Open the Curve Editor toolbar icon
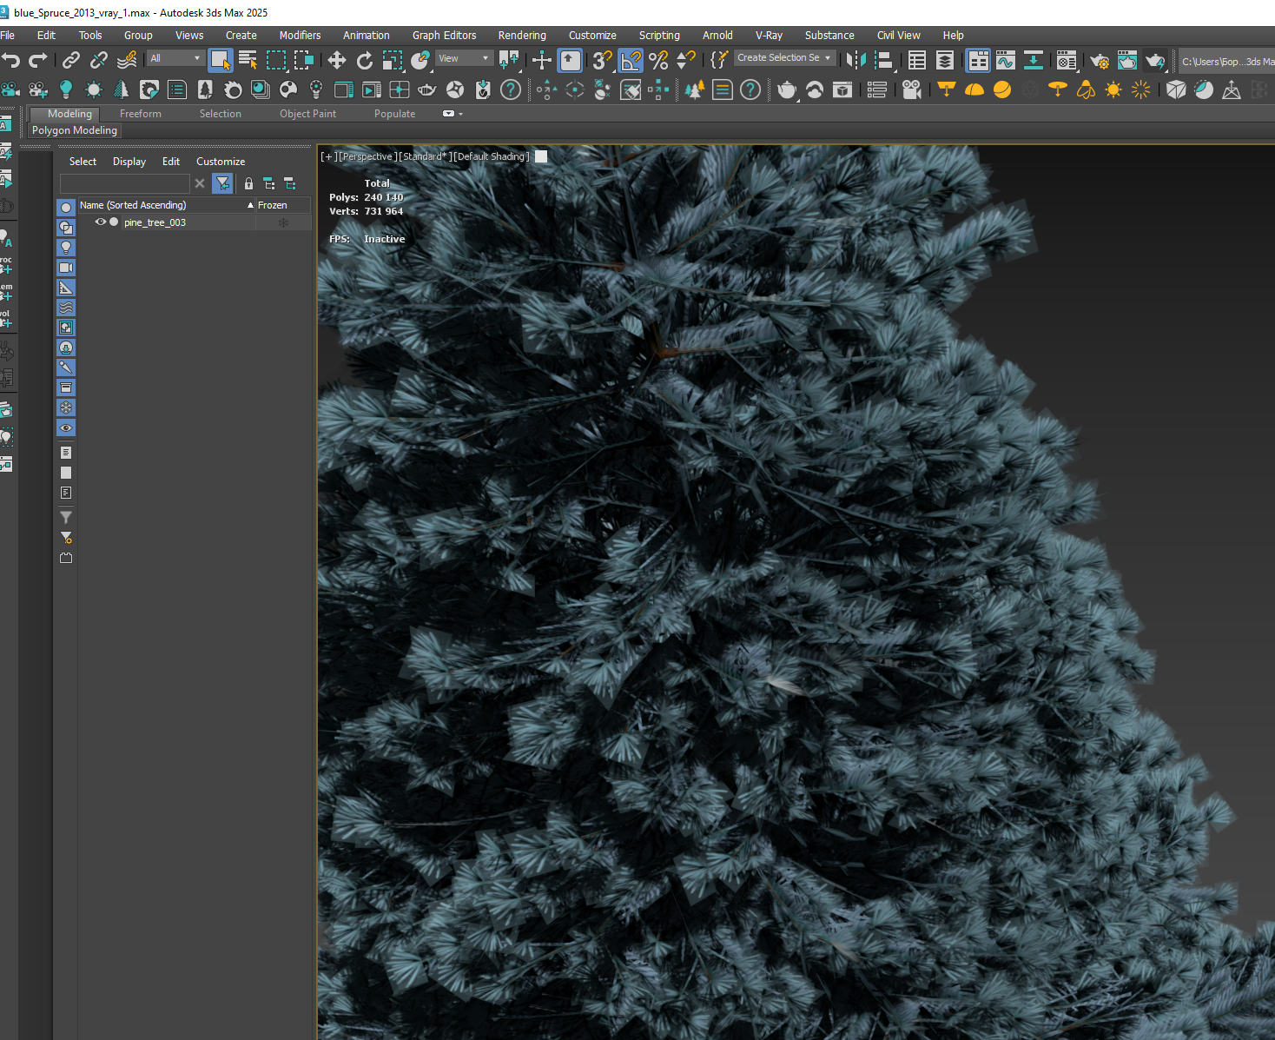The width and height of the screenshot is (1275, 1040). [1005, 60]
